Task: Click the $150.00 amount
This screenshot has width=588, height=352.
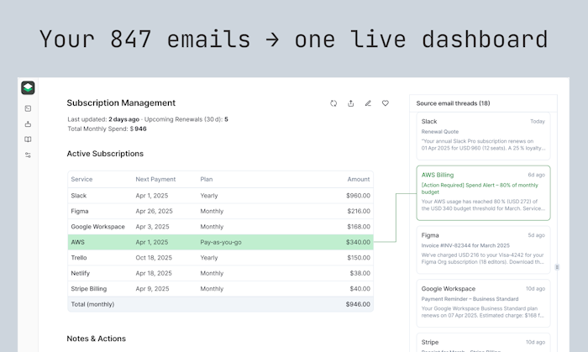Action: 359,258
